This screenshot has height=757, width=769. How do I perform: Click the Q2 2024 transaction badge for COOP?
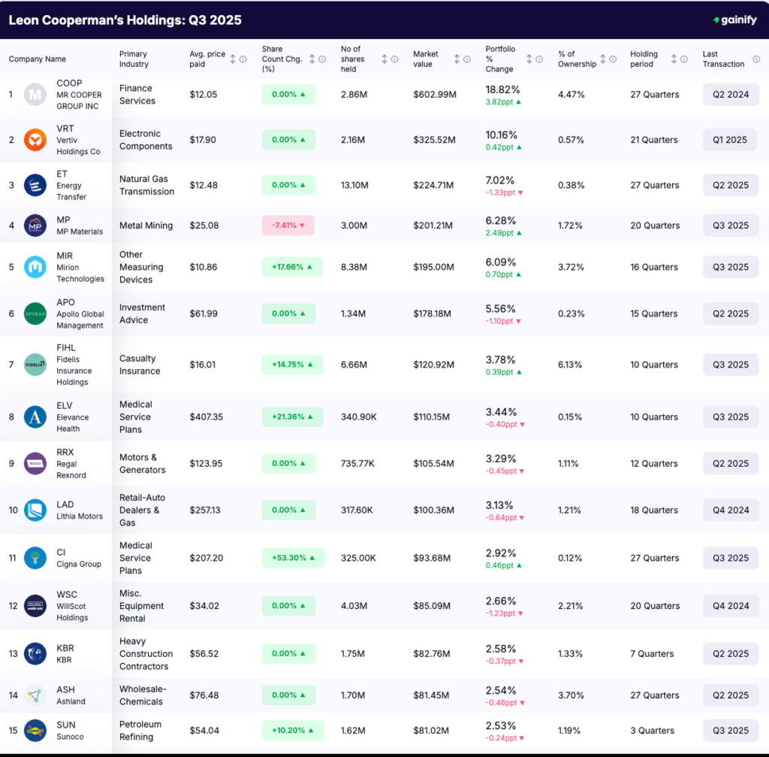[730, 94]
